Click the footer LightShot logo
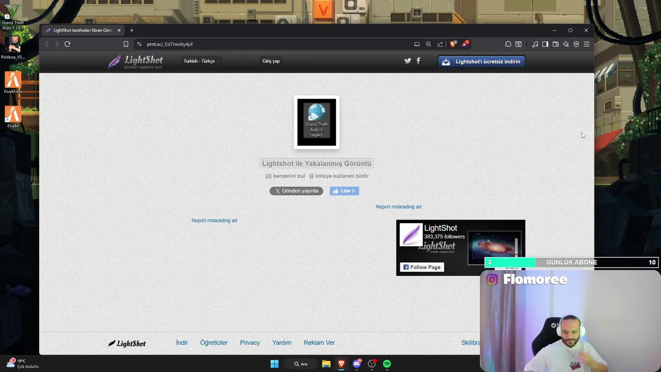Screen dimensions: 661x372 pyautogui.click(x=127, y=344)
